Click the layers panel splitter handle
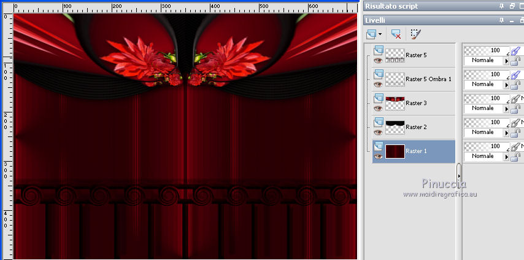524x260 pixels. coord(459,175)
